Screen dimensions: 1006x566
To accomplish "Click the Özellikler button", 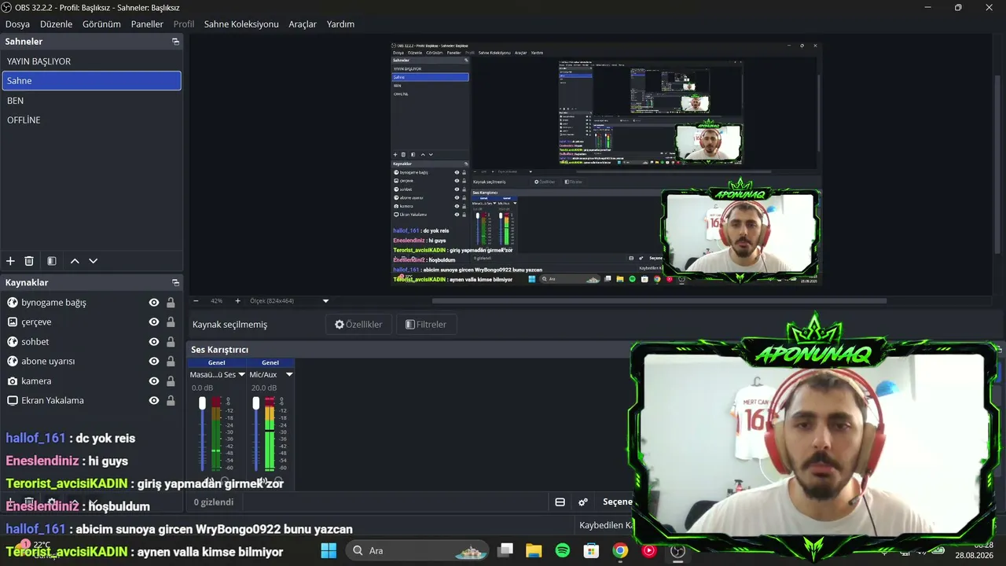I will (x=358, y=325).
